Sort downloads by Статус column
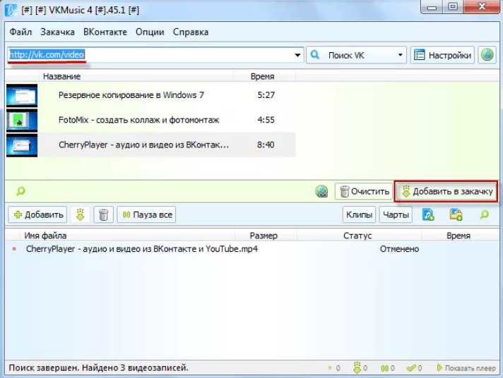This screenshot has height=378, width=503. [359, 236]
